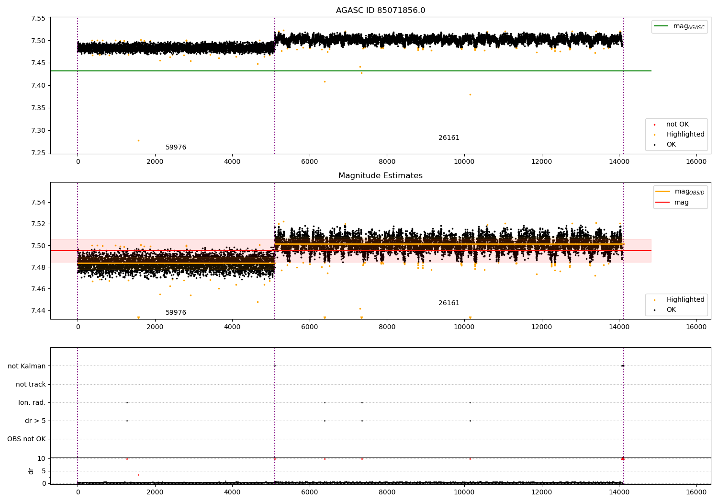Click the 7.52 y-axis tick label
Viewport: 718px width, 503px height.
38,224
